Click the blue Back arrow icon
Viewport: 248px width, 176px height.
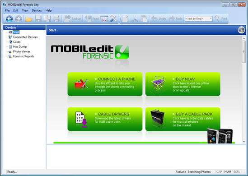[9, 19]
